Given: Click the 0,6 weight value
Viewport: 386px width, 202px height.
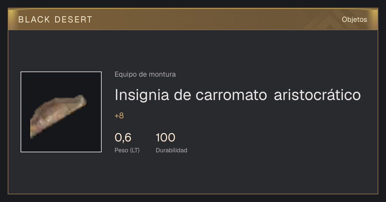Looking at the screenshot, I should click(123, 138).
